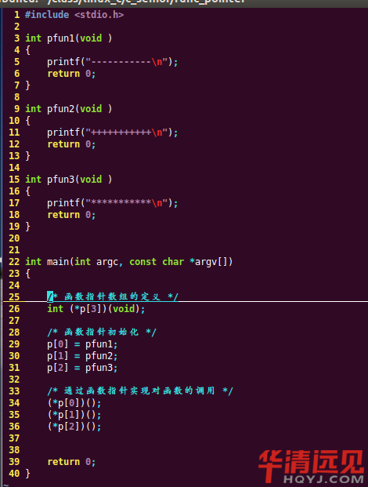368x487 pixels.
Task: Click the int (*p[3])(void) declaration
Action: (96, 309)
